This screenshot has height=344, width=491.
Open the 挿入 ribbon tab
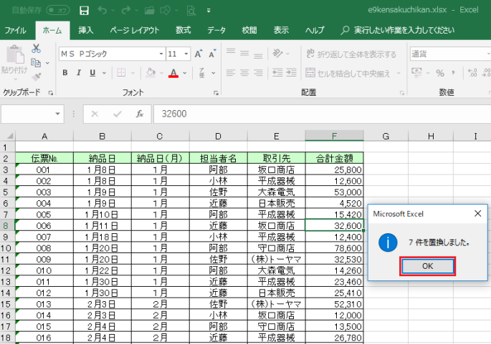coord(86,30)
